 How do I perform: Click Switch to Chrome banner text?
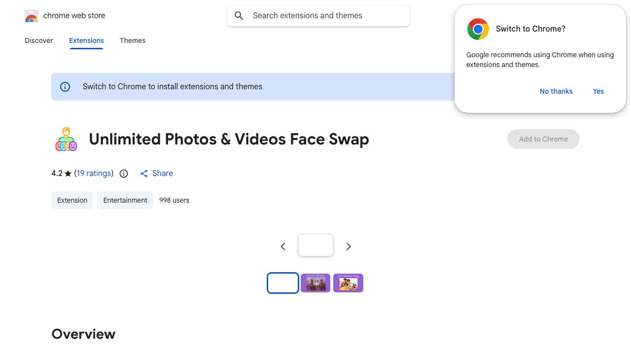coord(173,87)
